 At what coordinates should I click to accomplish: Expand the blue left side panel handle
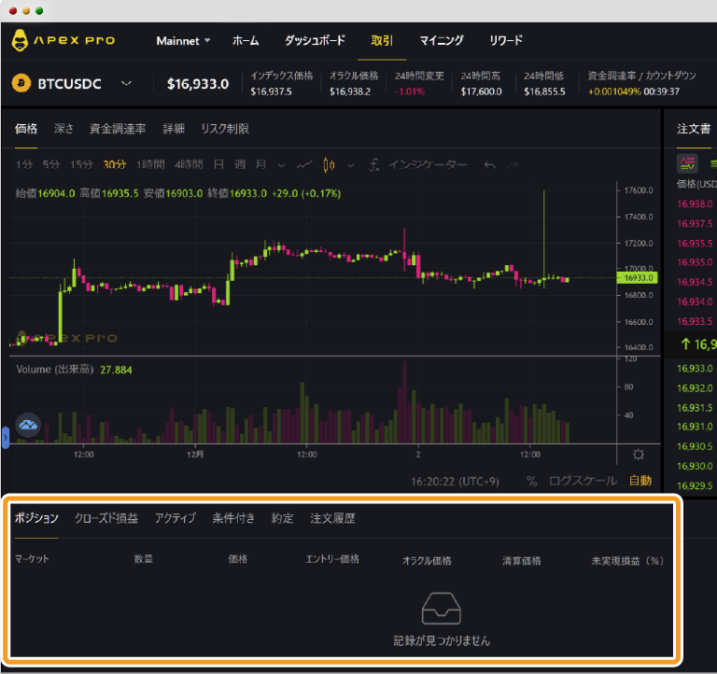[x=5, y=438]
